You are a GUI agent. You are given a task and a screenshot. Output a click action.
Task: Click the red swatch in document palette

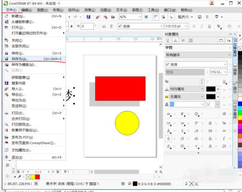[37, 177]
